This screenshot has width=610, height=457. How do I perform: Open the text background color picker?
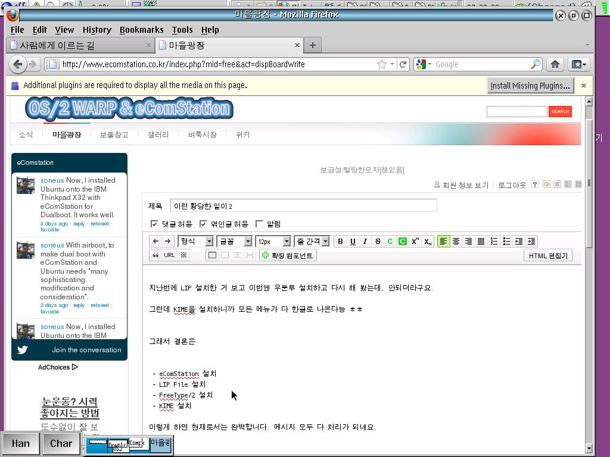pos(402,242)
